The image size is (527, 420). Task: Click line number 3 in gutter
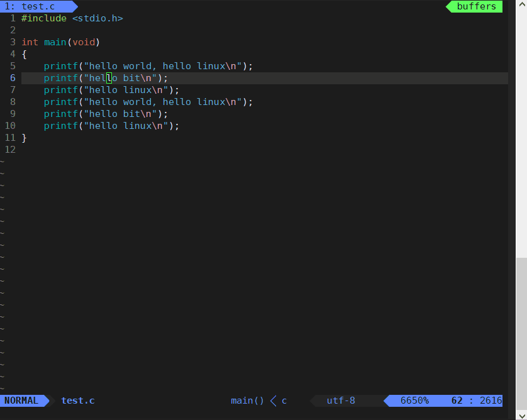[13, 42]
